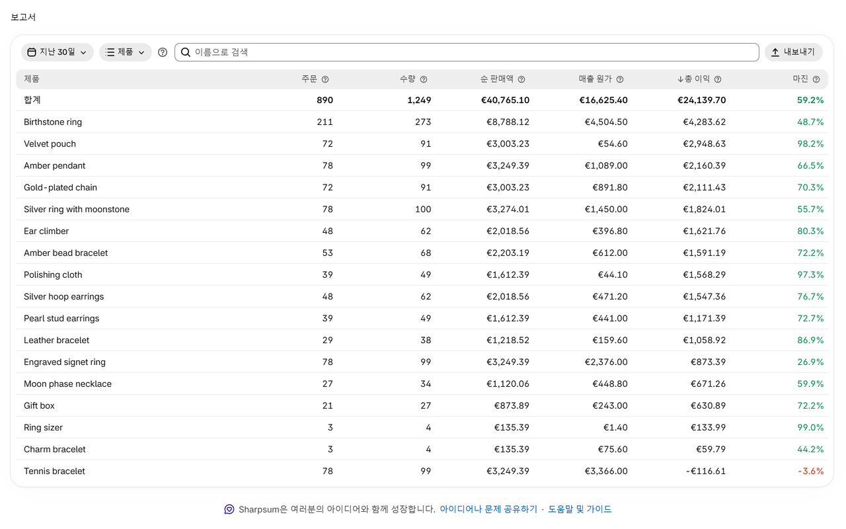Image resolution: width=846 pixels, height=529 pixels.
Task: Click the Gift box product name
Action: (x=39, y=405)
